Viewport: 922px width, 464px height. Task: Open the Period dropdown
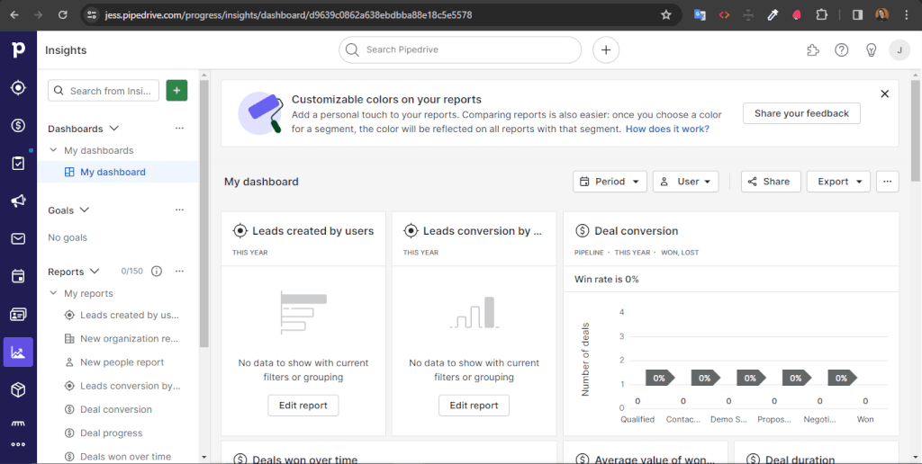pos(610,182)
